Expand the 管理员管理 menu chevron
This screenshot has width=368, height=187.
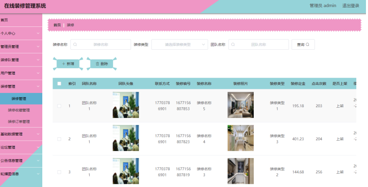(38, 47)
